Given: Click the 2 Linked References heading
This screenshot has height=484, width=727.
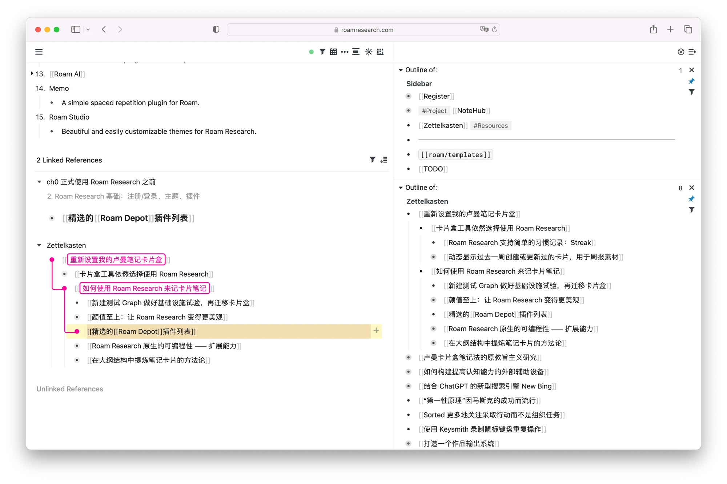Looking at the screenshot, I should [69, 160].
